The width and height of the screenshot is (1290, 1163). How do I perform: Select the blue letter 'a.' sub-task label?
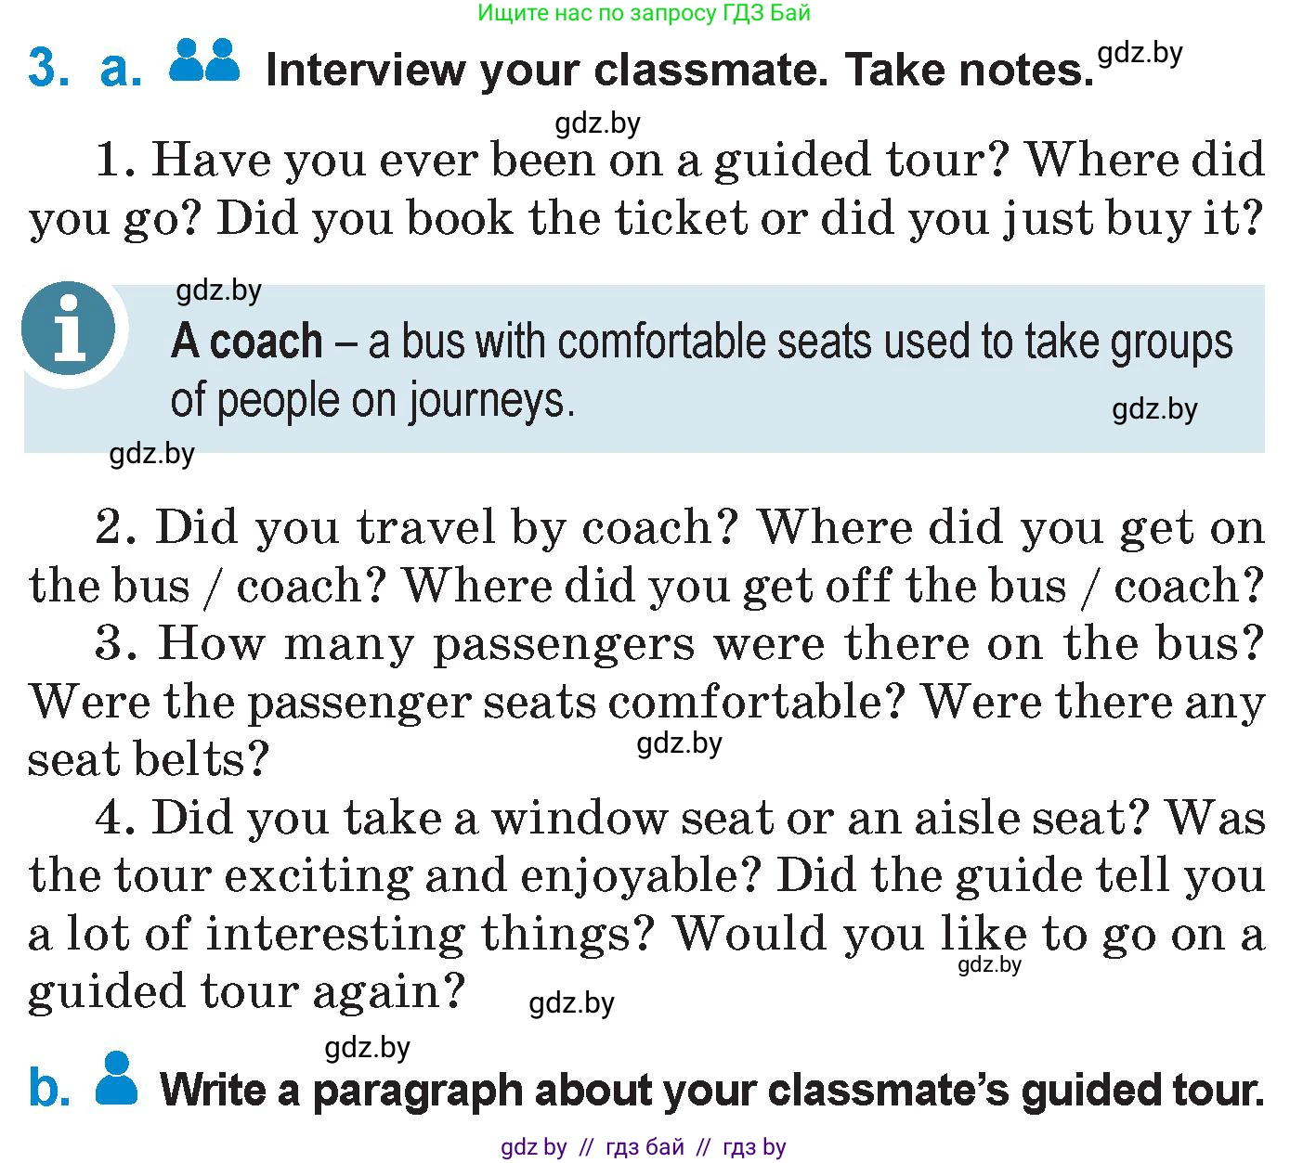121,70
